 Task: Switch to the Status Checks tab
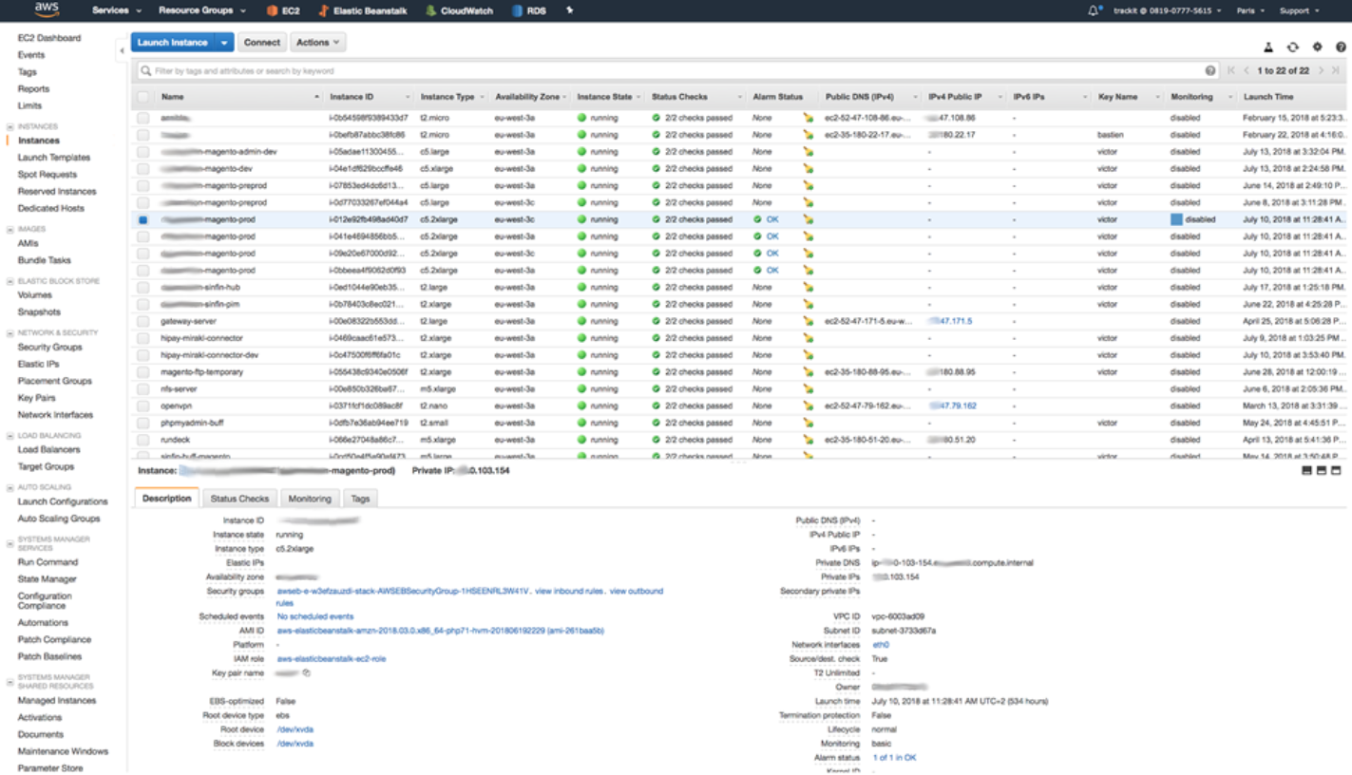point(239,499)
